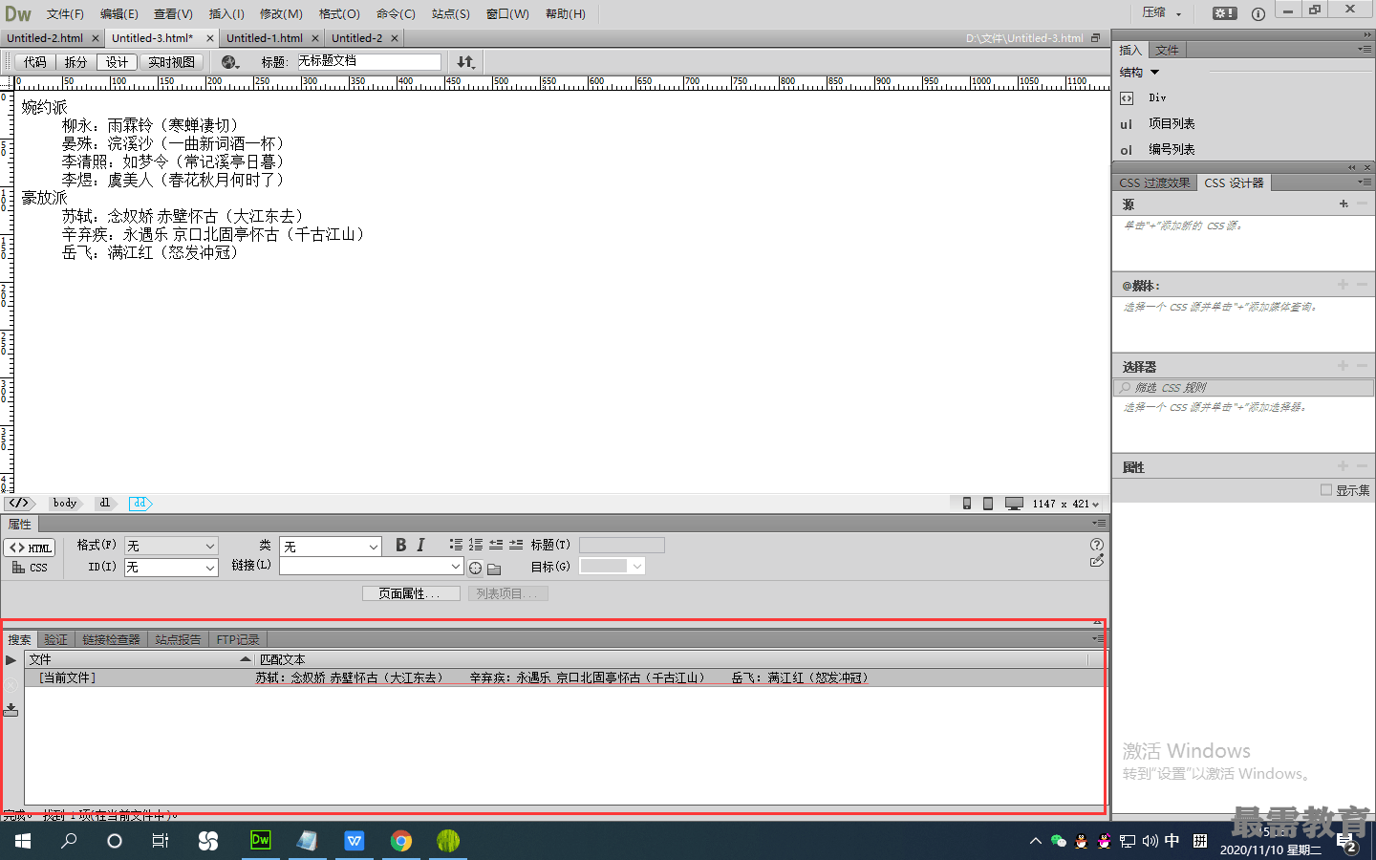This screenshot has height=860, width=1376.
Task: Click the Point to File target icon
Action: 475,568
